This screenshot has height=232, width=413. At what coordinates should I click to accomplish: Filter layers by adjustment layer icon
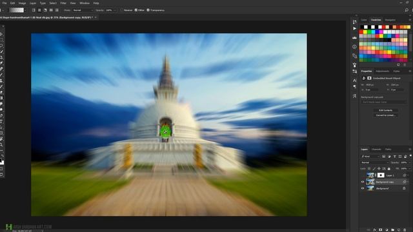pyautogui.click(x=389, y=157)
